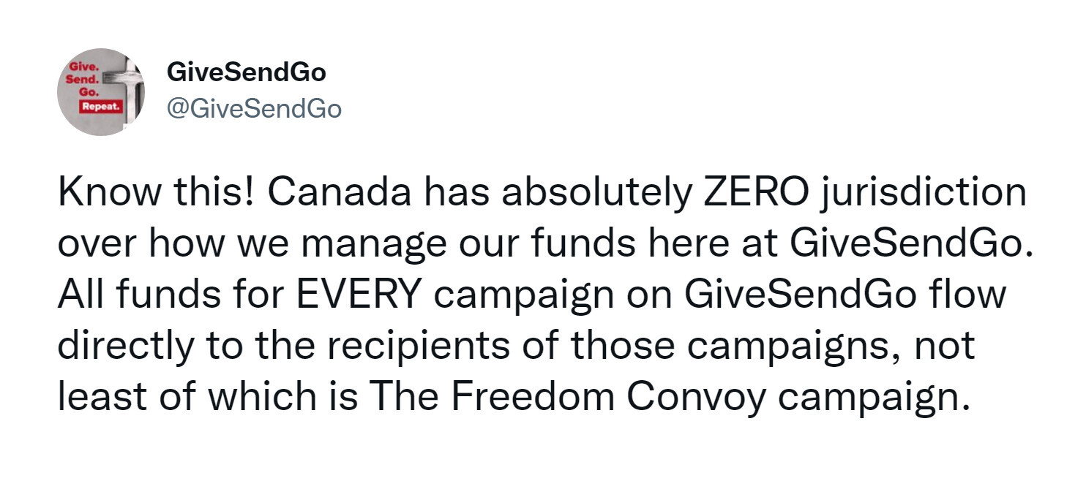Open the GiveSendGo profile avatar

coord(100,92)
